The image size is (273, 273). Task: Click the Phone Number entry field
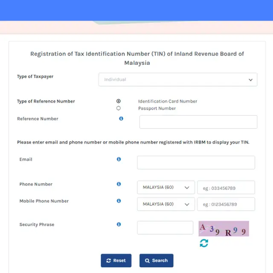[226, 188]
